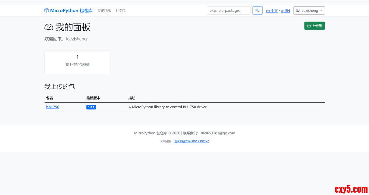369x195 pixels.
Task: Click the green 上传包 button
Action: (315, 26)
